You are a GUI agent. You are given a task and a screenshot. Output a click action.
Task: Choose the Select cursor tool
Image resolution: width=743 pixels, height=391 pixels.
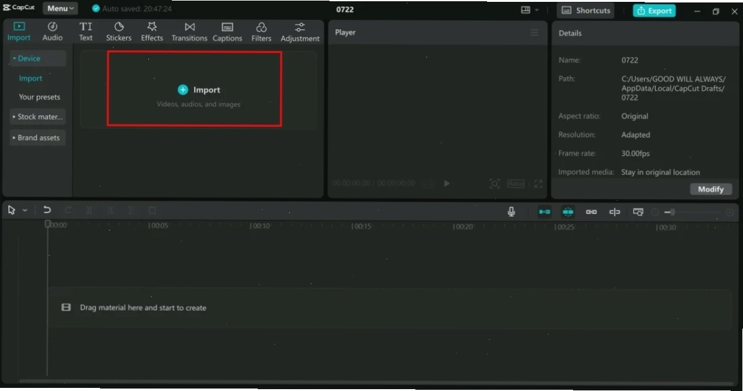12,211
